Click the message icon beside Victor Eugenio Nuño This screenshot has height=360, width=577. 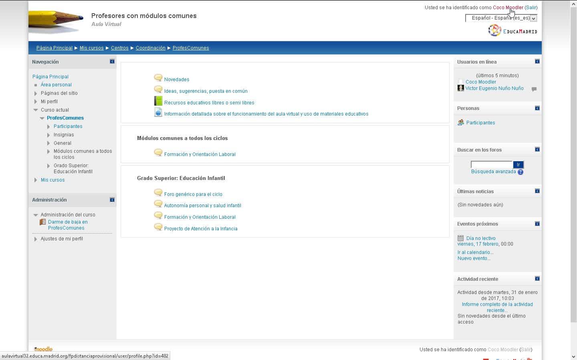click(x=534, y=89)
